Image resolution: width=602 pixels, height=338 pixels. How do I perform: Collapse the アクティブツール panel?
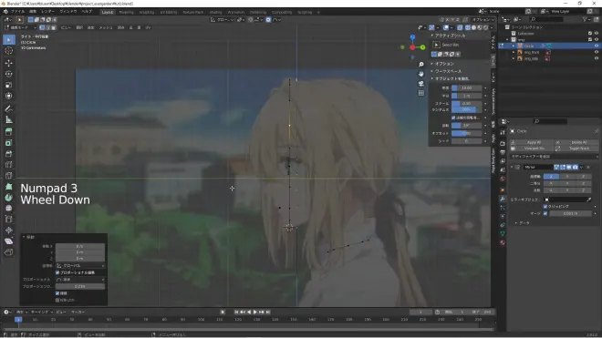click(x=449, y=36)
